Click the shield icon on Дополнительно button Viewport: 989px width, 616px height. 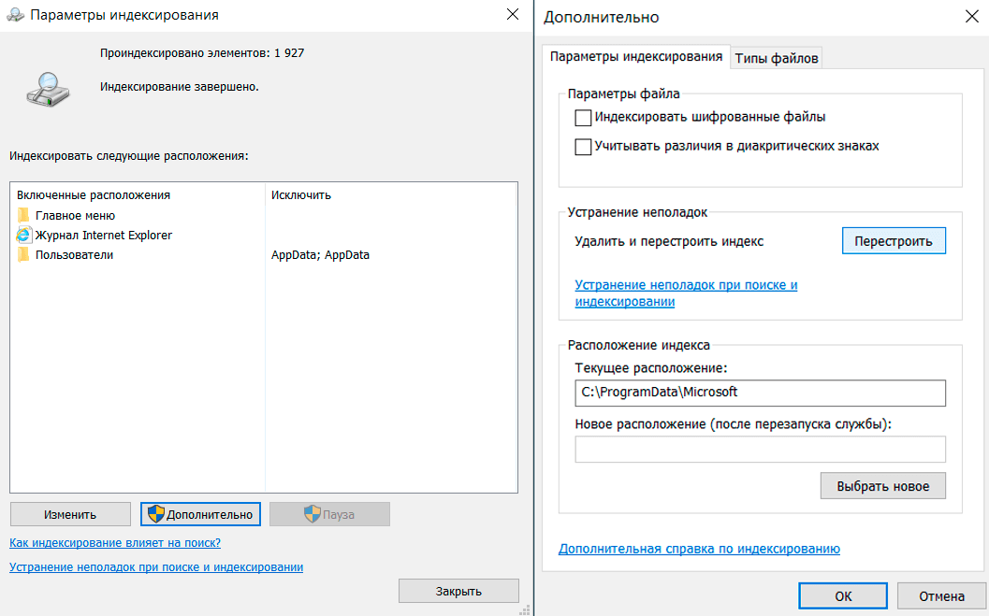coord(156,514)
